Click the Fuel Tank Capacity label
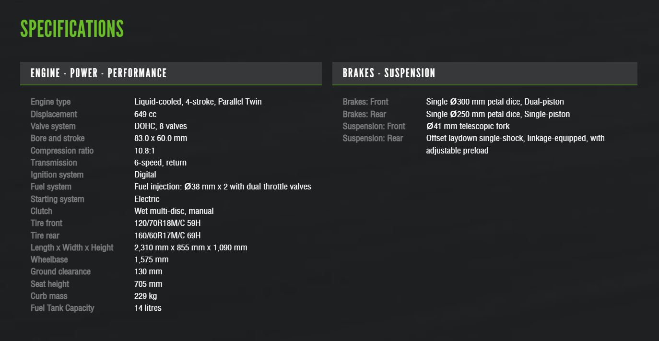 [62, 308]
